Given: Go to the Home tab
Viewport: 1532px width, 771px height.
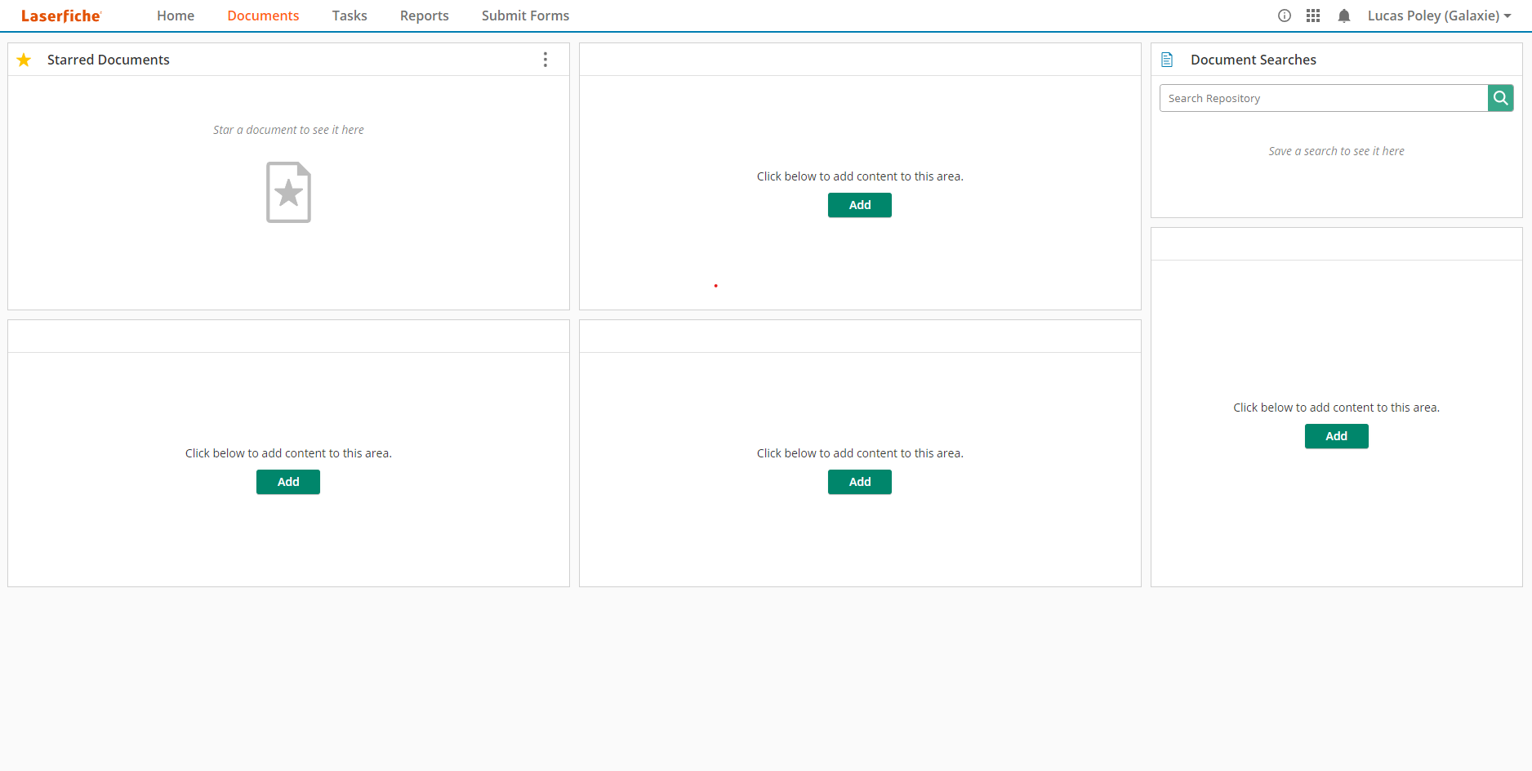Looking at the screenshot, I should tap(176, 16).
